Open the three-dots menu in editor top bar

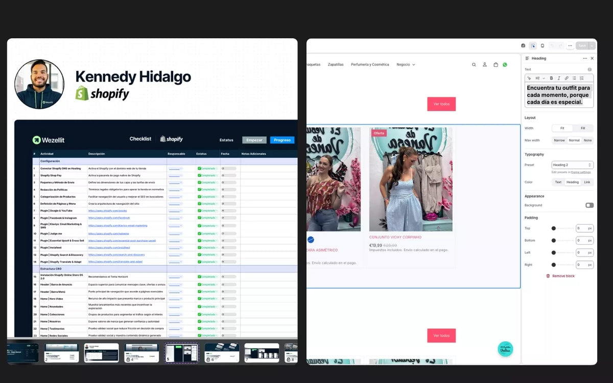[x=570, y=45]
